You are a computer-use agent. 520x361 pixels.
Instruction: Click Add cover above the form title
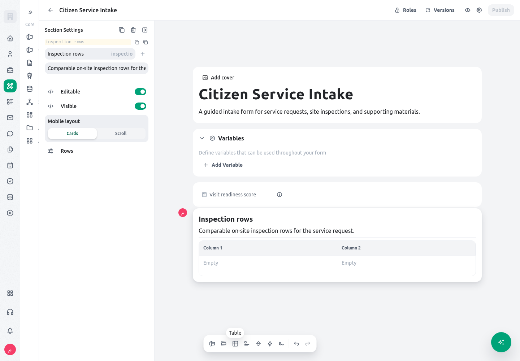coord(218,78)
